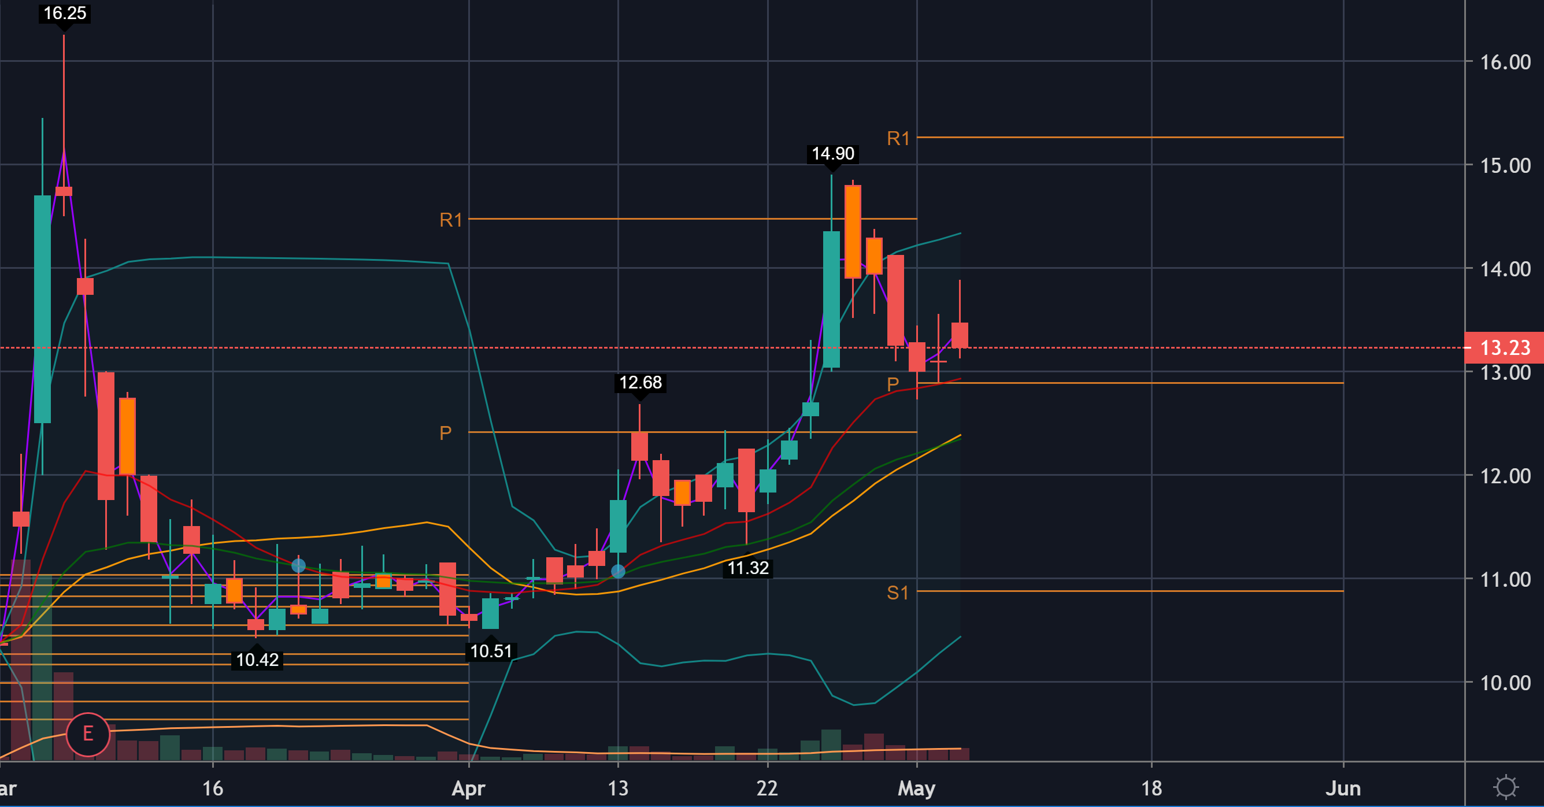The width and height of the screenshot is (1544, 807).
Task: Select the 16.25 high price label
Action: pos(65,13)
